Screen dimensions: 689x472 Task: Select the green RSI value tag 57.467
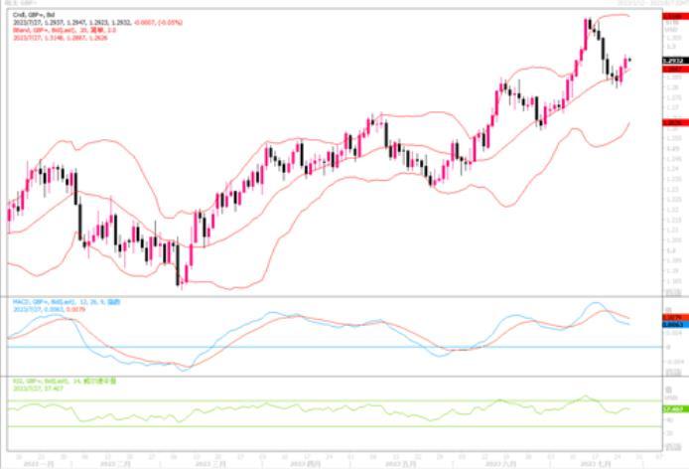[670, 408]
